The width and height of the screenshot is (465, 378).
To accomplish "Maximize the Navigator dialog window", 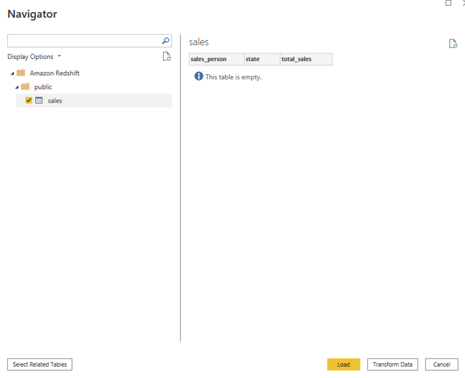I will pyautogui.click(x=448, y=3).
